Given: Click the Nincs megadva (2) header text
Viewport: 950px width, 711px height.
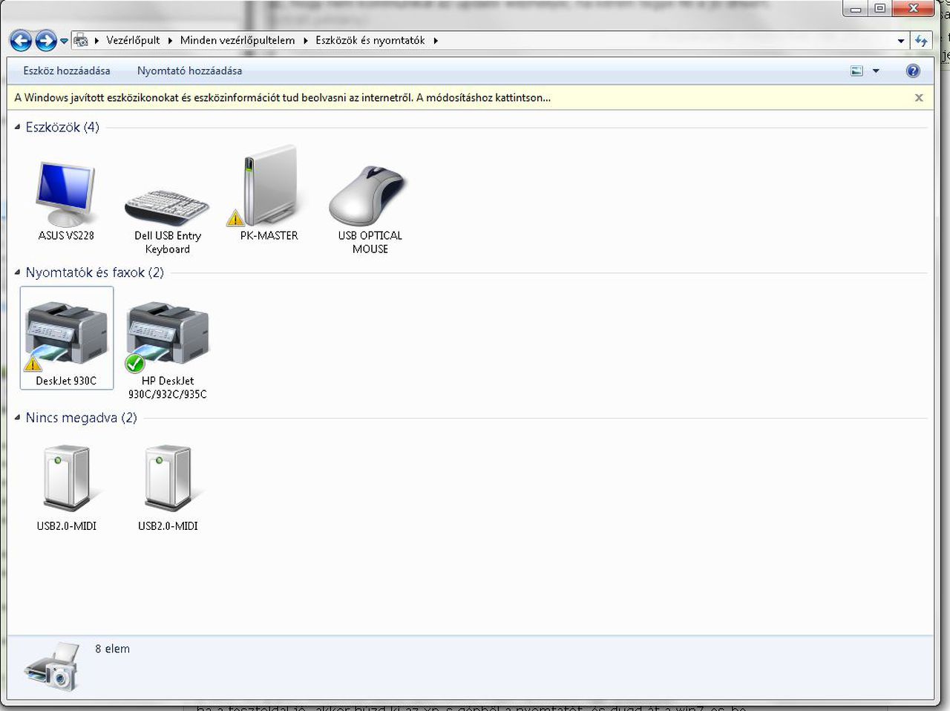Looking at the screenshot, I should 82,418.
